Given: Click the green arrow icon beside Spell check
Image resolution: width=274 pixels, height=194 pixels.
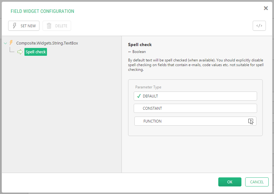Looking at the screenshot, I should pos(20,52).
